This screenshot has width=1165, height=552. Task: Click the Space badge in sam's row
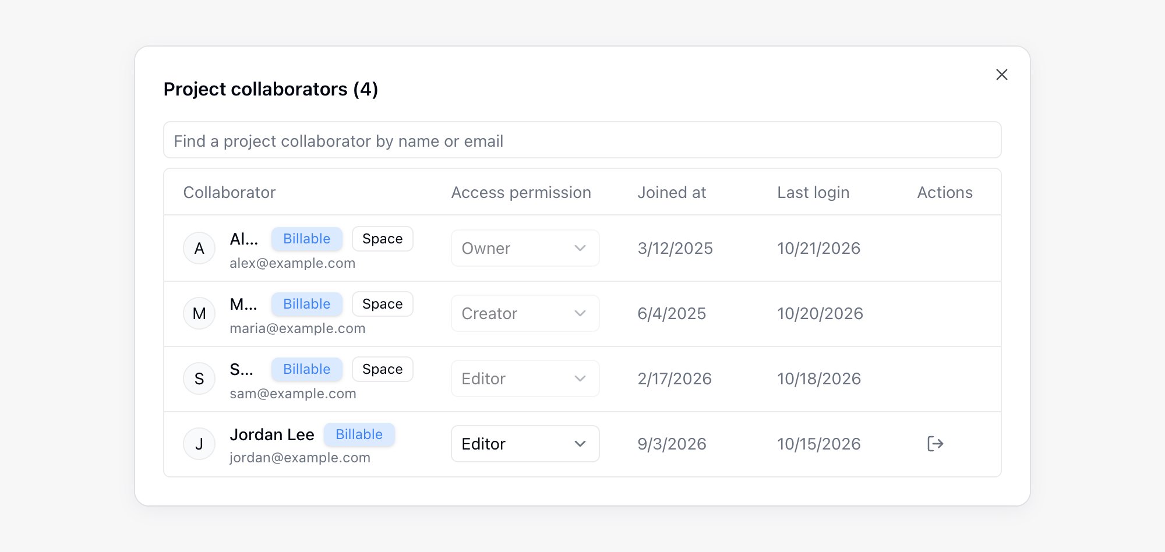pos(382,369)
